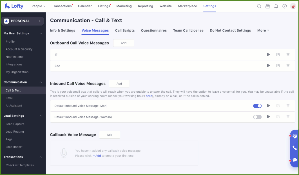Go to Marketing

click(124, 6)
